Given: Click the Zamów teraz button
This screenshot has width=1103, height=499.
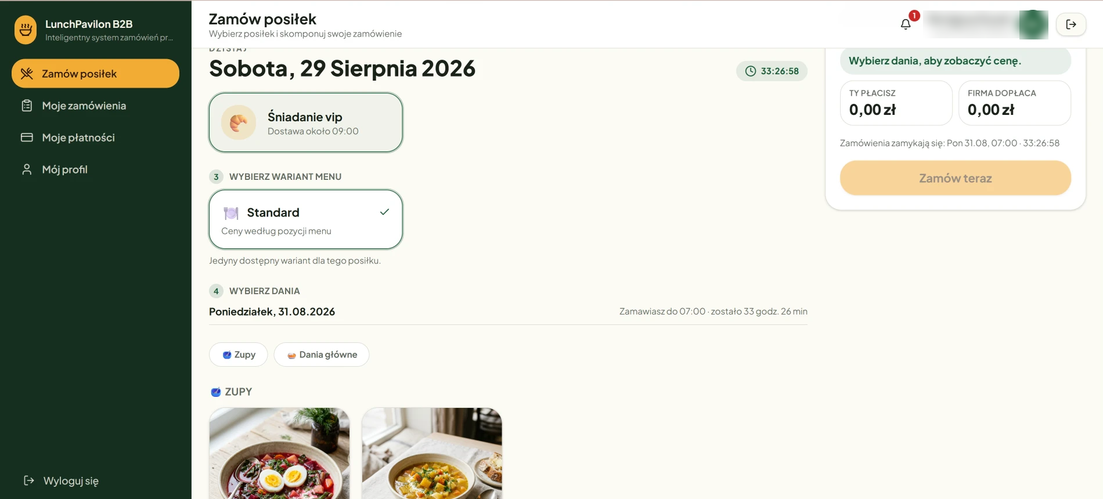Looking at the screenshot, I should coord(956,178).
